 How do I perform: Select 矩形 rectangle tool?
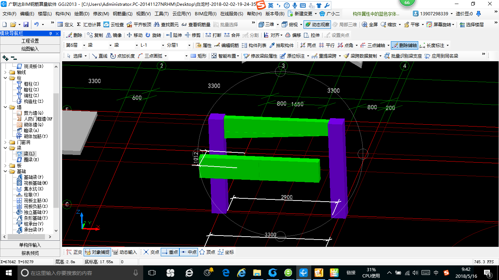click(199, 56)
